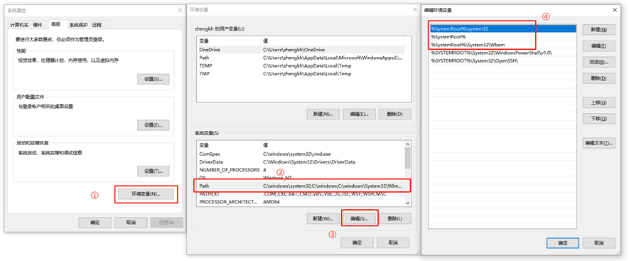
Task: Select the System32\OpenSSH path entry
Action: pyautogui.click(x=502, y=60)
